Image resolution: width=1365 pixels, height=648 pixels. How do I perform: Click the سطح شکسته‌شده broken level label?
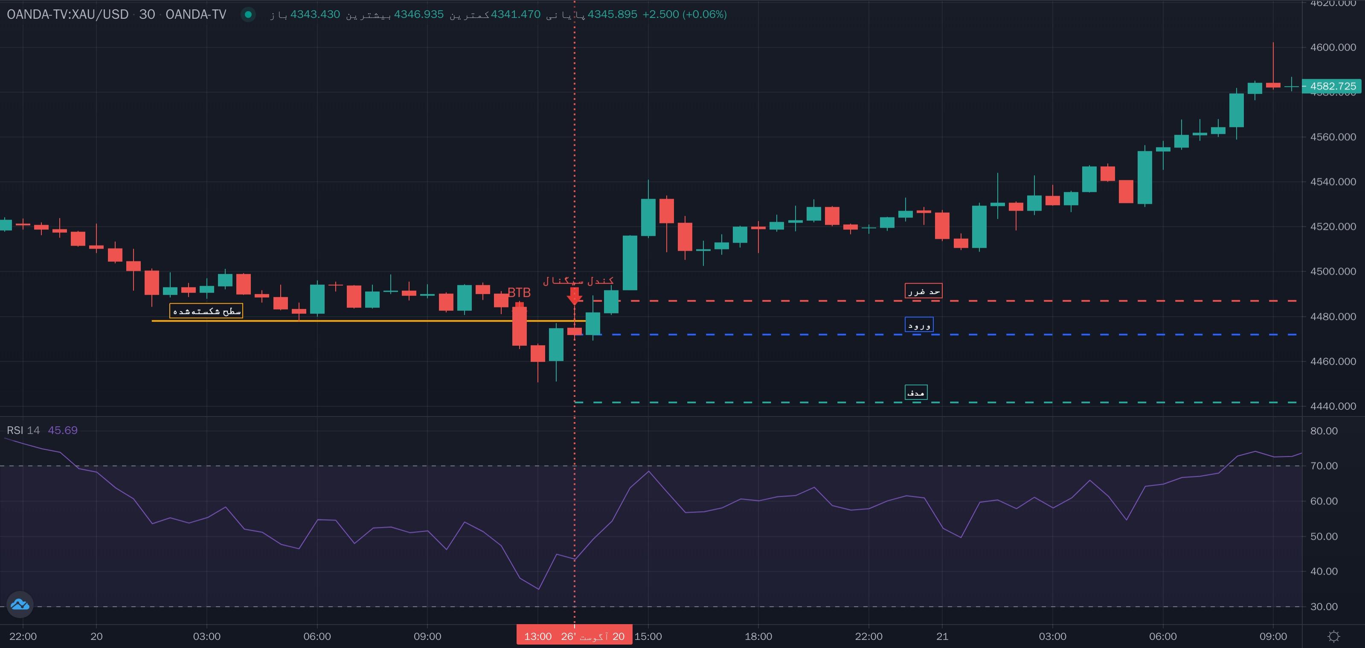(206, 311)
